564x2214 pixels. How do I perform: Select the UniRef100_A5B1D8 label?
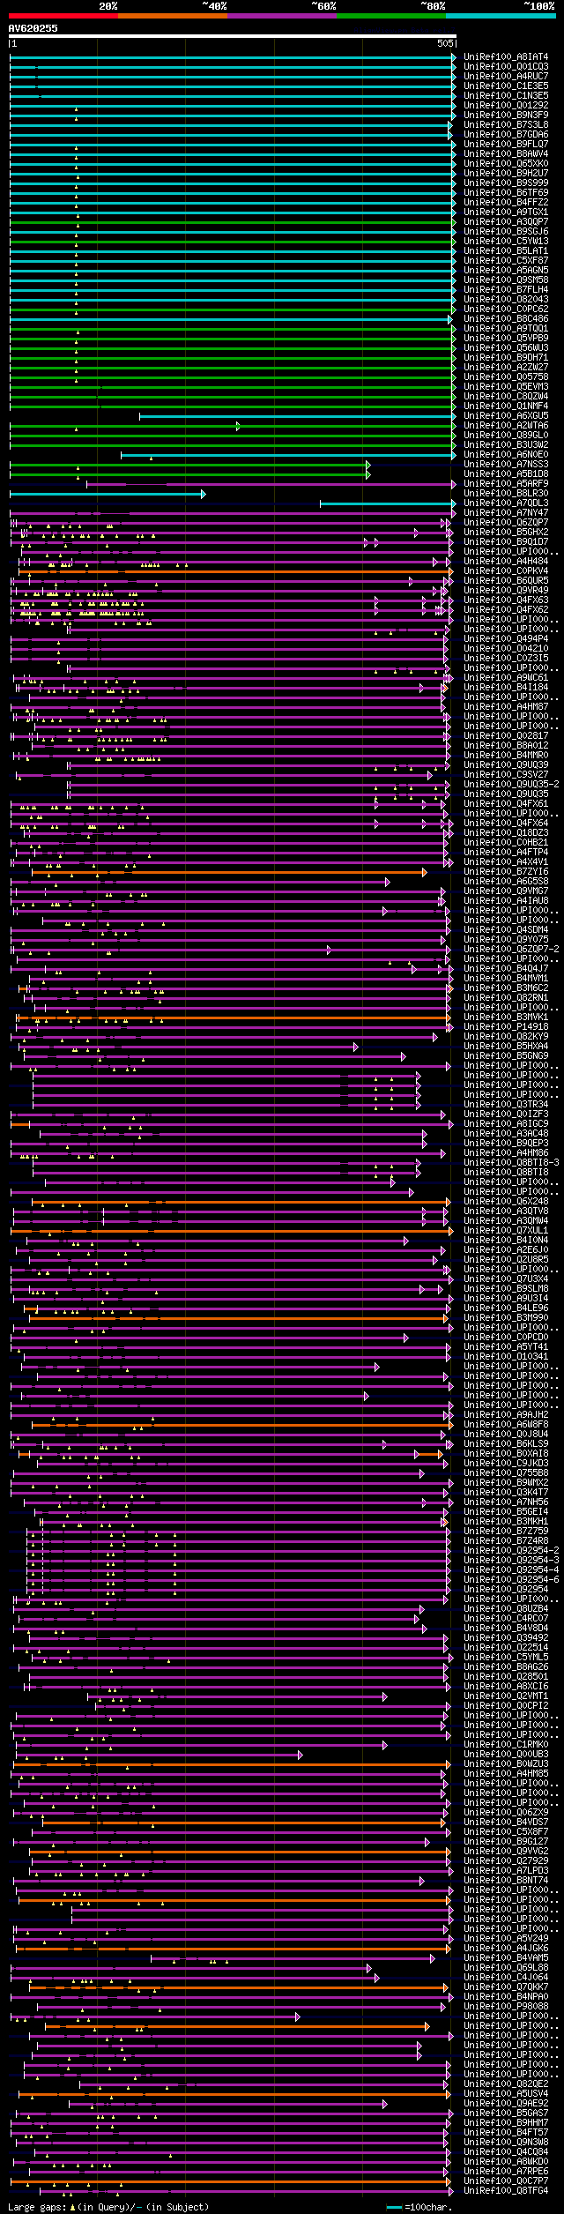506,474
